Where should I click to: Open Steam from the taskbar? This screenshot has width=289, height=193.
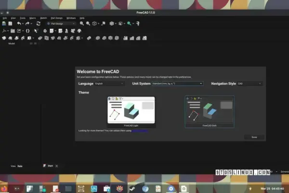coord(132,189)
